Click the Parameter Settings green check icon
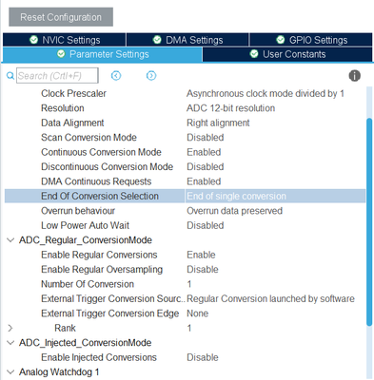The image size is (374, 380). coord(61,54)
